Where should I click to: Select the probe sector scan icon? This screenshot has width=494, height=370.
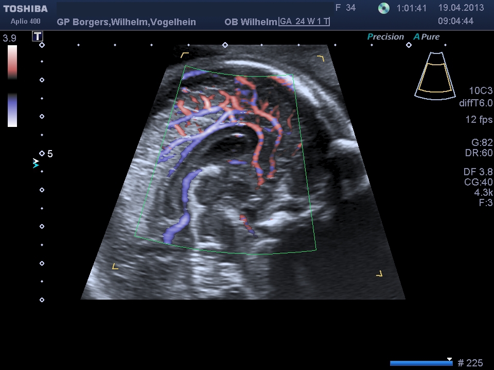435,75
